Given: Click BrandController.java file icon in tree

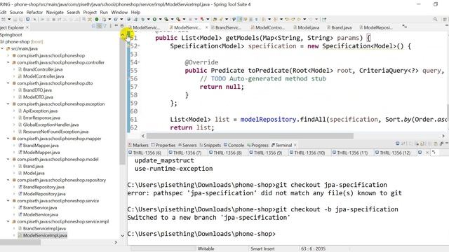Looking at the screenshot, I should pyautogui.click(x=20, y=69).
